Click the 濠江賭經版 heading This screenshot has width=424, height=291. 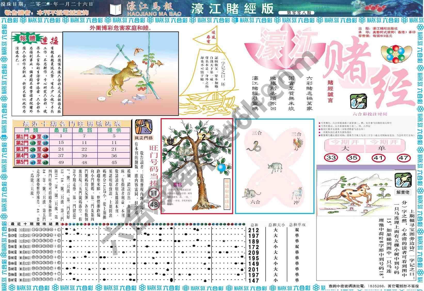tap(232, 9)
